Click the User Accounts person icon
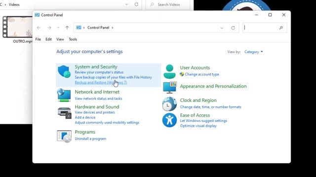 [x=169, y=72]
